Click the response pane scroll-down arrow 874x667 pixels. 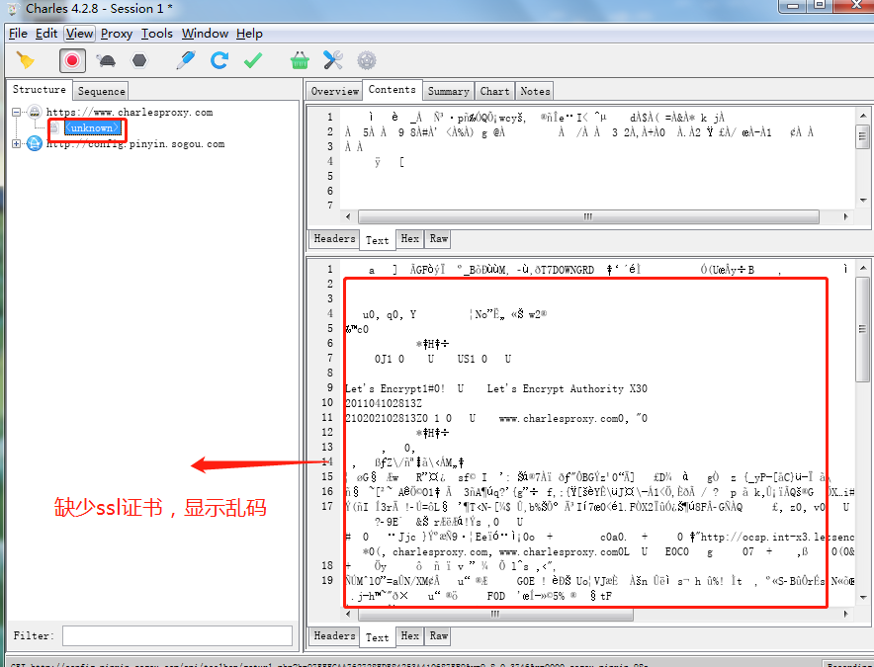(863, 598)
